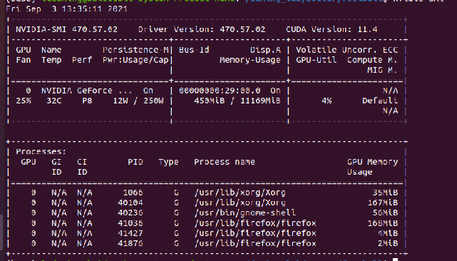
Task: Click the Driver Version: 470.57.02 text
Action: [x=202, y=29]
